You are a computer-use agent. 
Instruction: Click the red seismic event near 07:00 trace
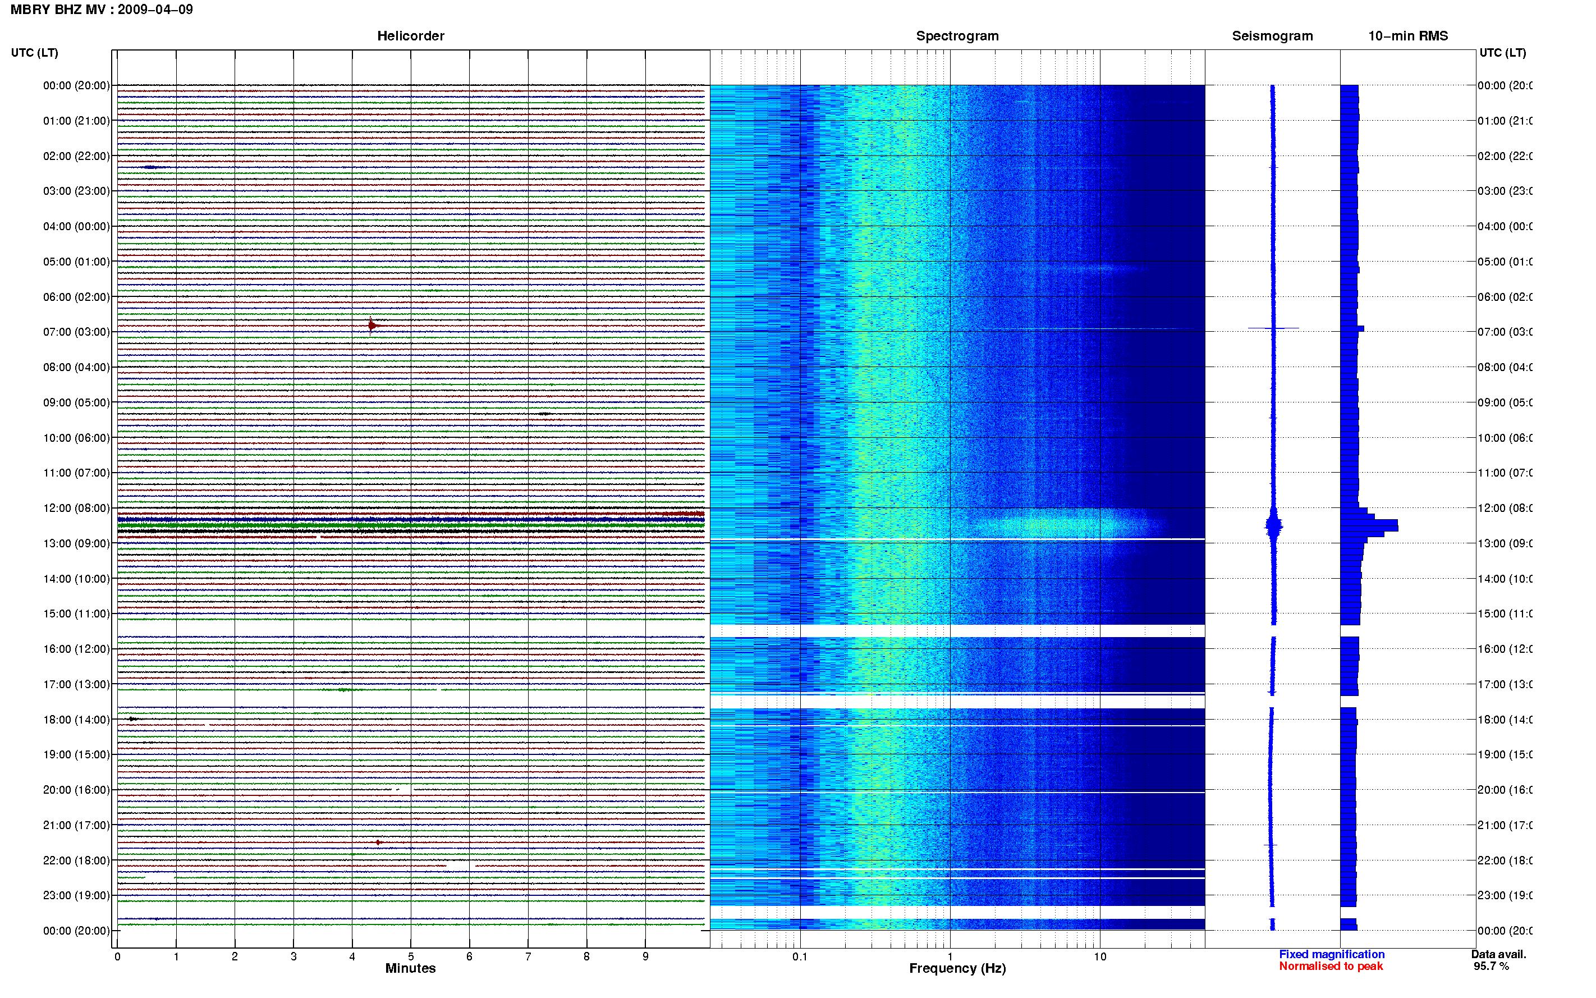click(x=373, y=326)
